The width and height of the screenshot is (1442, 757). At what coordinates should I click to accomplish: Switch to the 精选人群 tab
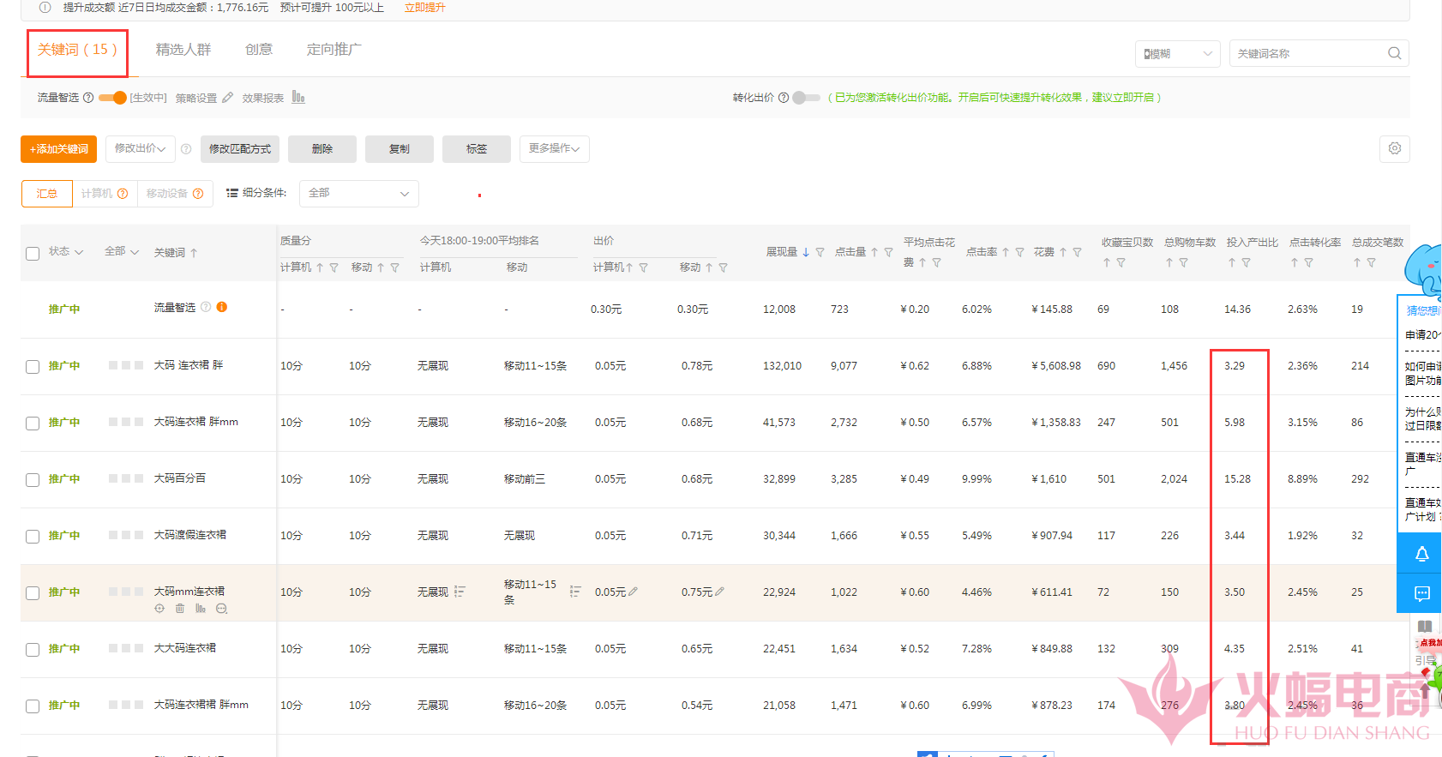[183, 50]
